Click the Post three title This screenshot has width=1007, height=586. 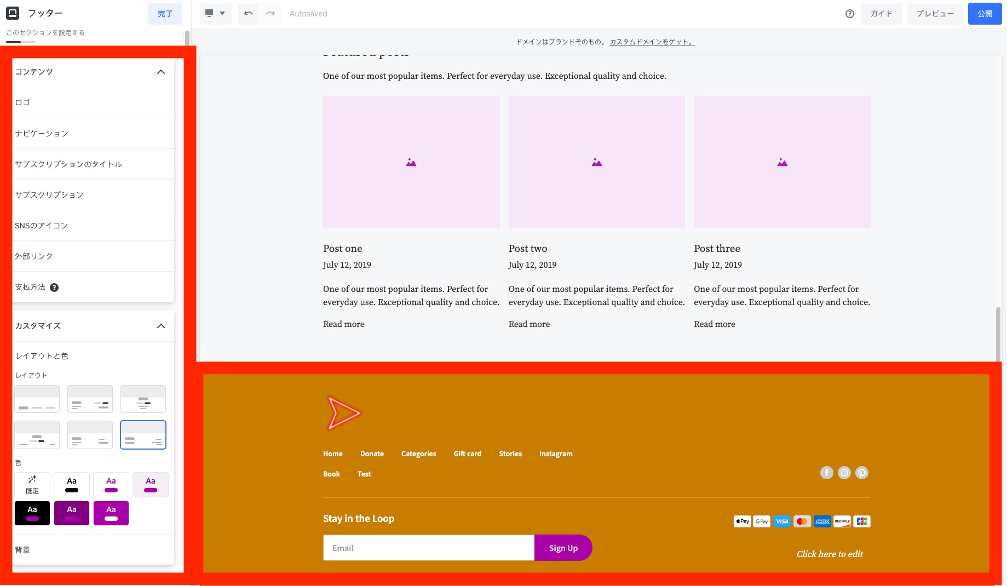(x=717, y=249)
